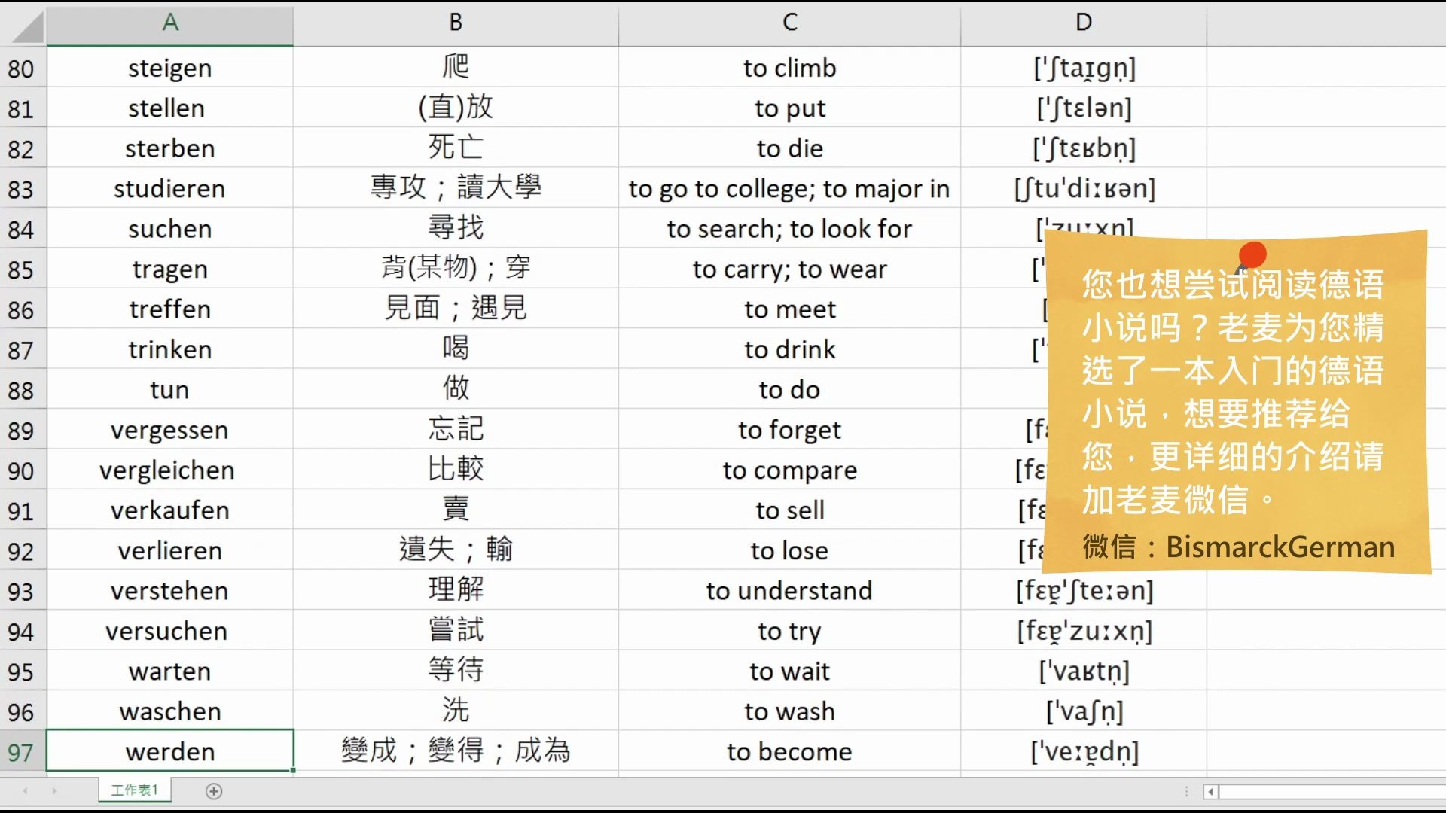Click cell 'to drink'

pos(789,349)
